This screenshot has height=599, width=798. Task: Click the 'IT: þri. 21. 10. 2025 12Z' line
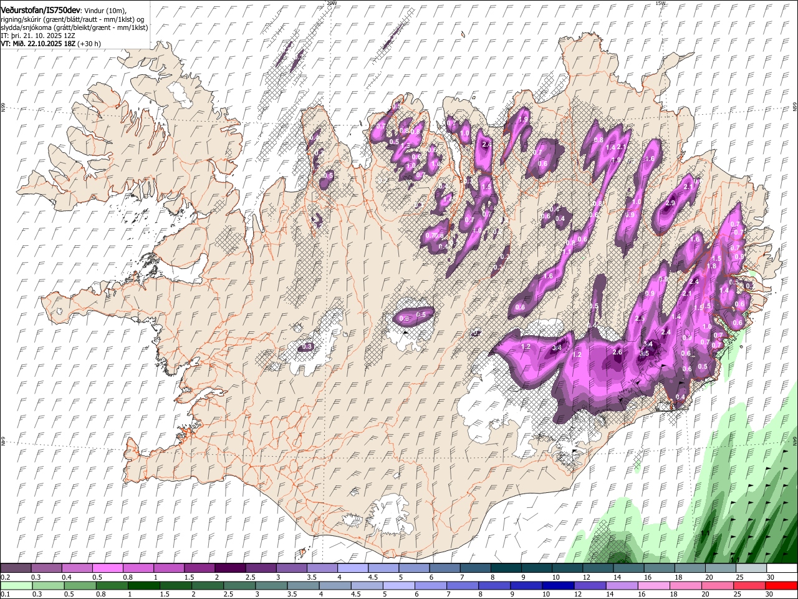[38, 36]
